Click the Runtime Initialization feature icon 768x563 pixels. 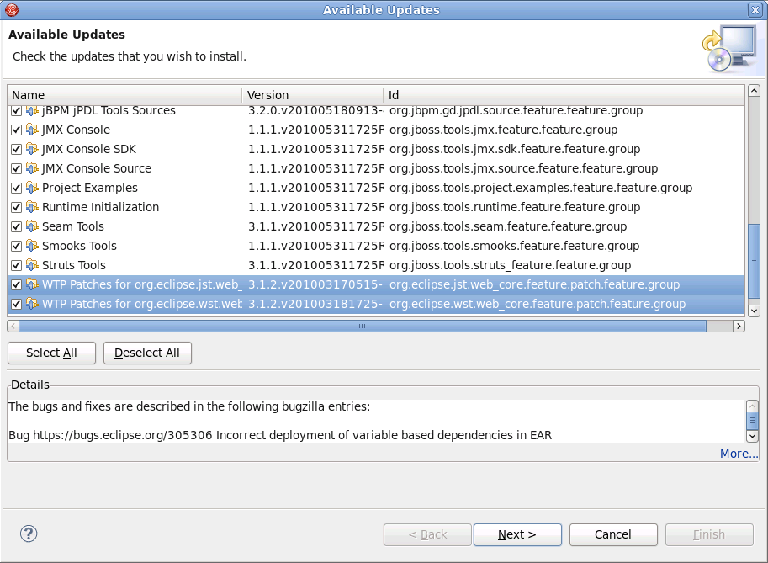pyautogui.click(x=32, y=207)
